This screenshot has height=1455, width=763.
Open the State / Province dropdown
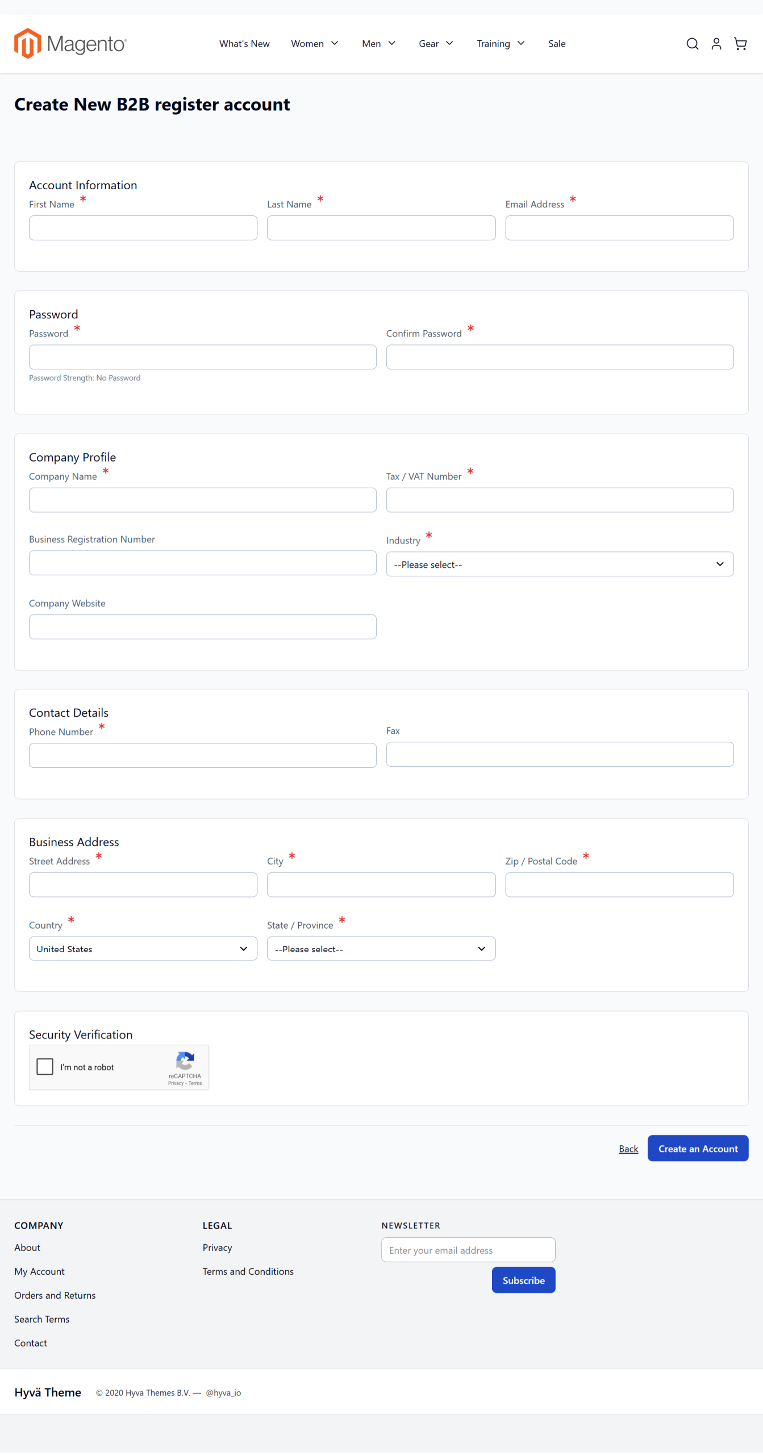click(x=381, y=949)
